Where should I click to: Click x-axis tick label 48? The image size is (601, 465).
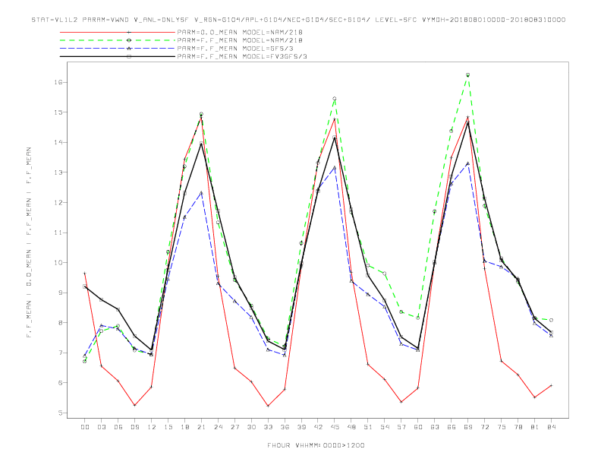351,427
